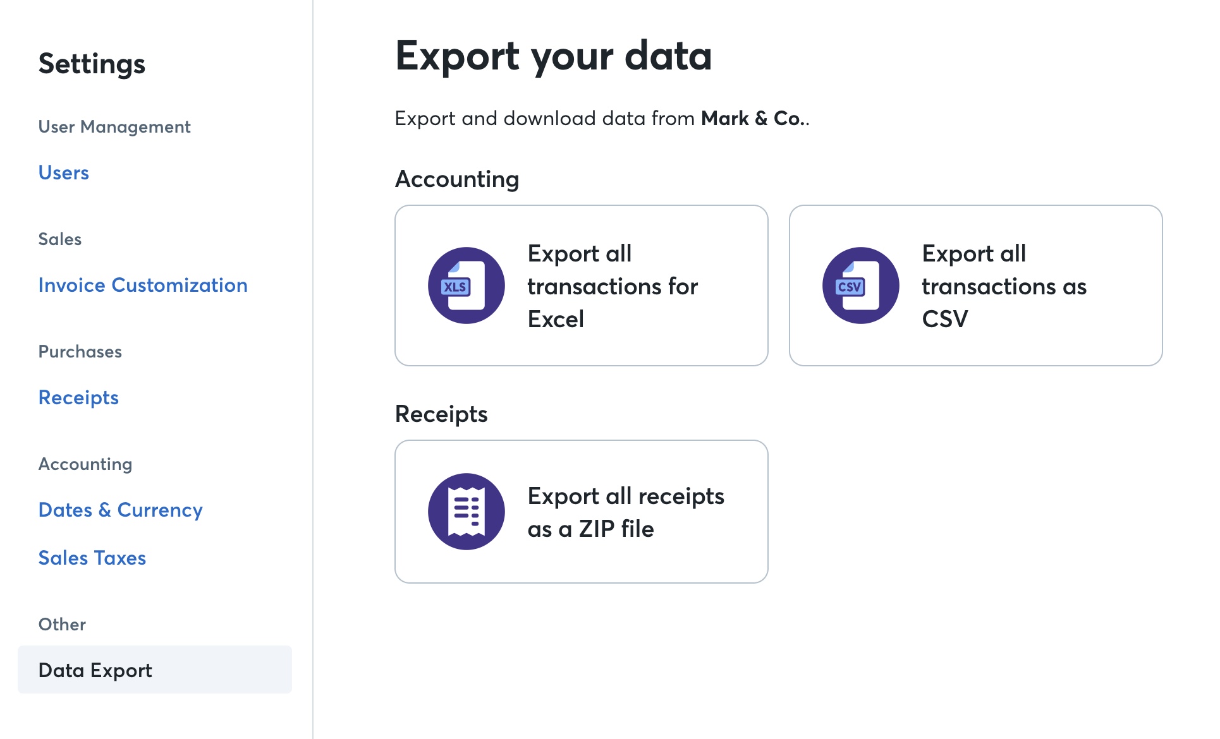Open Dates & Currency settings
Image resolution: width=1220 pixels, height=739 pixels.
(x=121, y=510)
